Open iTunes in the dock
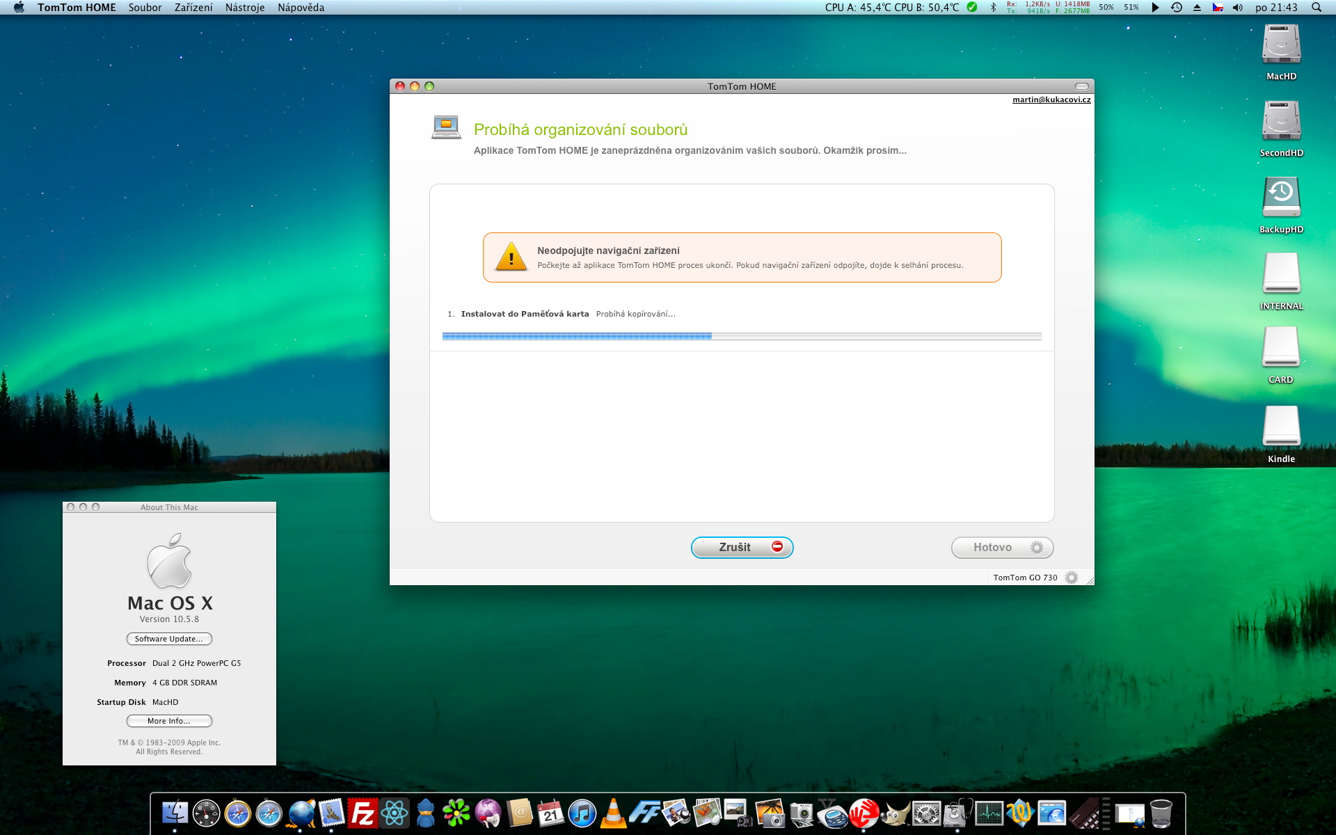The height and width of the screenshot is (835, 1336). click(582, 813)
